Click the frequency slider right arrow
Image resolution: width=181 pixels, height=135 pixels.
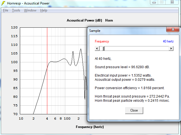coord(171,48)
